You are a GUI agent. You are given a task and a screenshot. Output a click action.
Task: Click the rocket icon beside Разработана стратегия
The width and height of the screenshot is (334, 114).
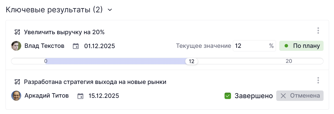18,82
